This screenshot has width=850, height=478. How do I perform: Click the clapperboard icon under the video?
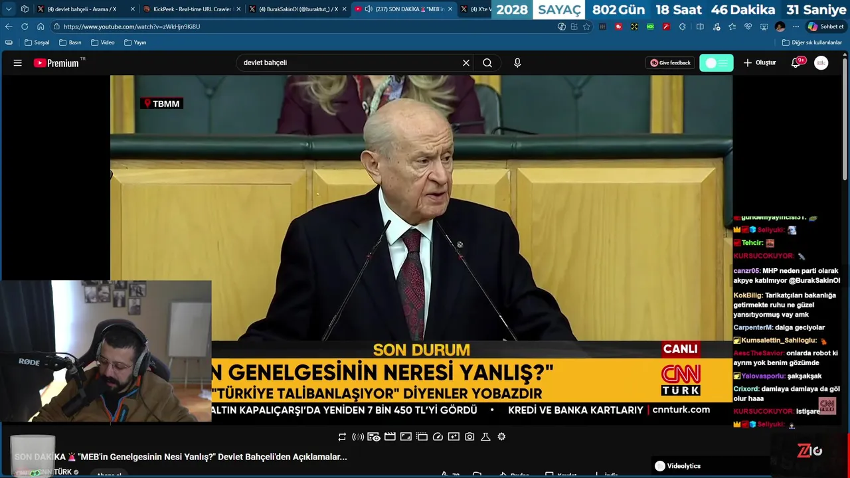point(390,437)
